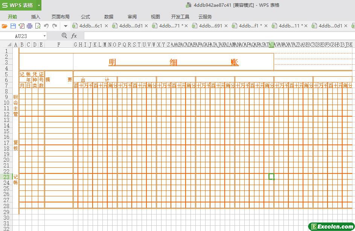Select all cells using the corner triangle
Image resolution: width=355 pixels, height=231 pixels.
tap(9, 44)
